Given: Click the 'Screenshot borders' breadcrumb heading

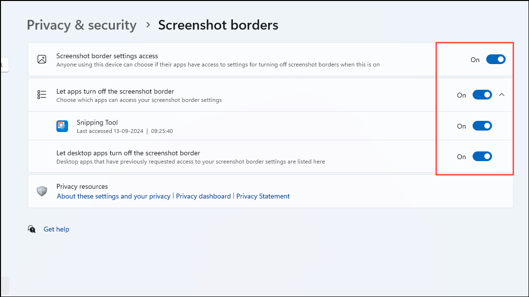Looking at the screenshot, I should click(218, 25).
